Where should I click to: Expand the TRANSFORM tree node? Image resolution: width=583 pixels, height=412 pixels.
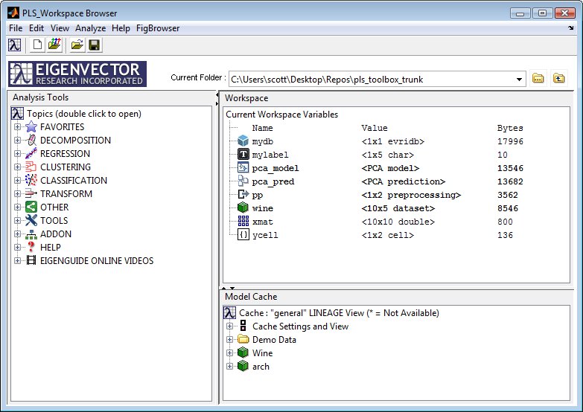click(17, 194)
